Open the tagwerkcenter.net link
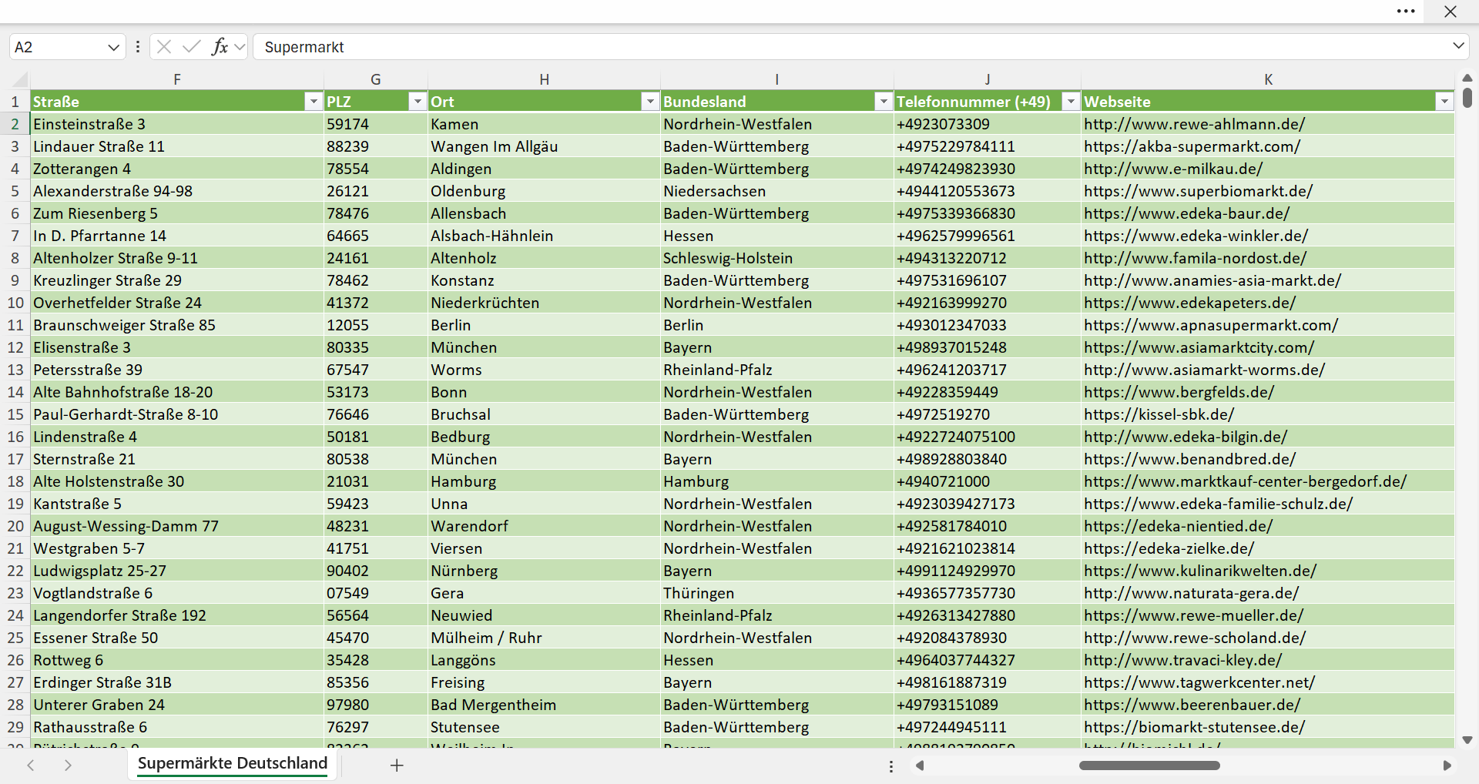Image resolution: width=1479 pixels, height=784 pixels. (x=1199, y=682)
